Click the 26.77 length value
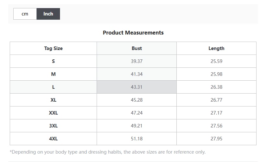263x162 pixels. point(216,100)
